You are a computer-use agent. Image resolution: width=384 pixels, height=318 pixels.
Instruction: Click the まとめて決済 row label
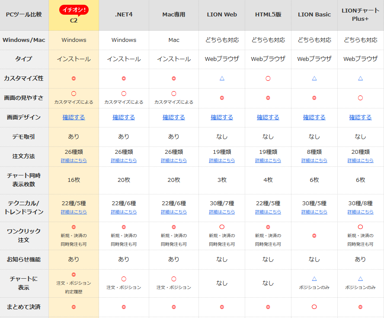[24, 307]
